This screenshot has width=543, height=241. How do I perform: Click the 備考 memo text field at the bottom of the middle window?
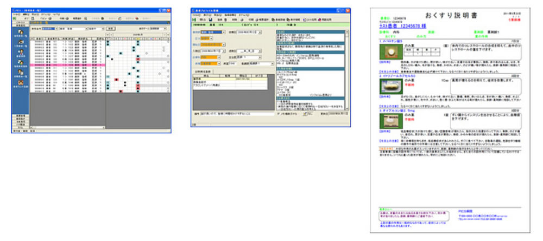tap(237, 113)
